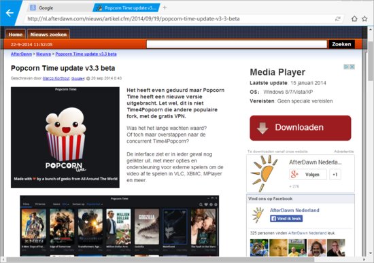Viewport: 374px width, 263px height.
Task: Click the ad info triangle icon
Action: coord(346,67)
